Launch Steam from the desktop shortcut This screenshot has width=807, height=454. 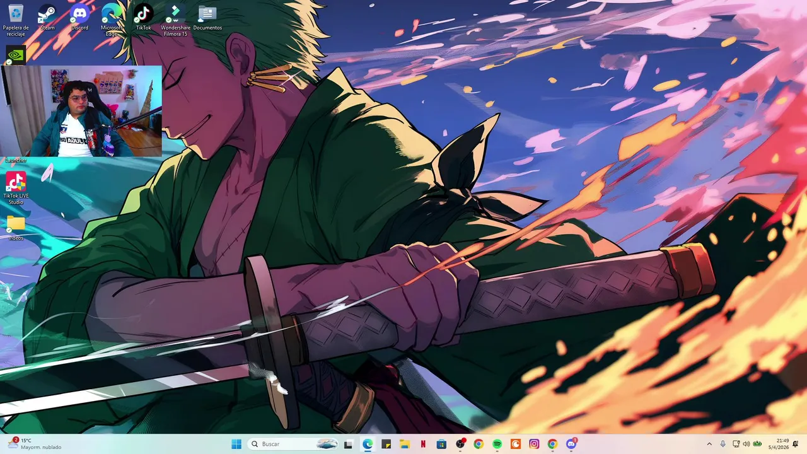click(x=47, y=18)
